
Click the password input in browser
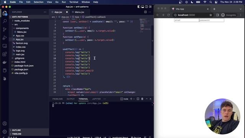point(212,20)
